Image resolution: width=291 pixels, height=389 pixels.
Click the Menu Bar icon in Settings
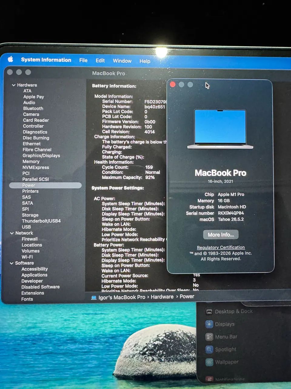tap(209, 337)
